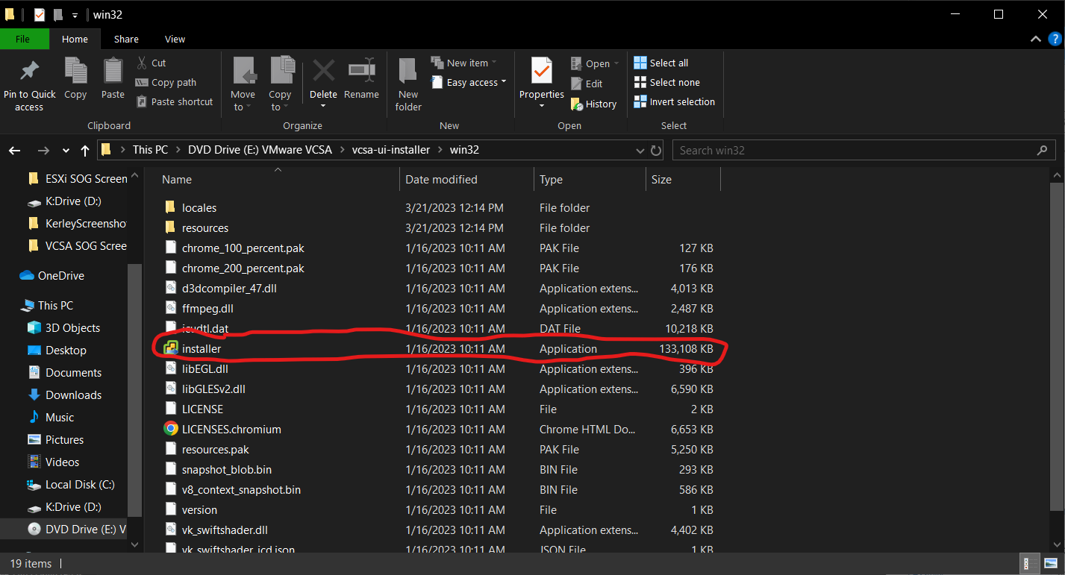Click the LICENSES.chromium Chrome icon
Screen dimensions: 1065x575
[171, 429]
